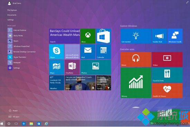Open the Windows Store tile

click(x=104, y=36)
